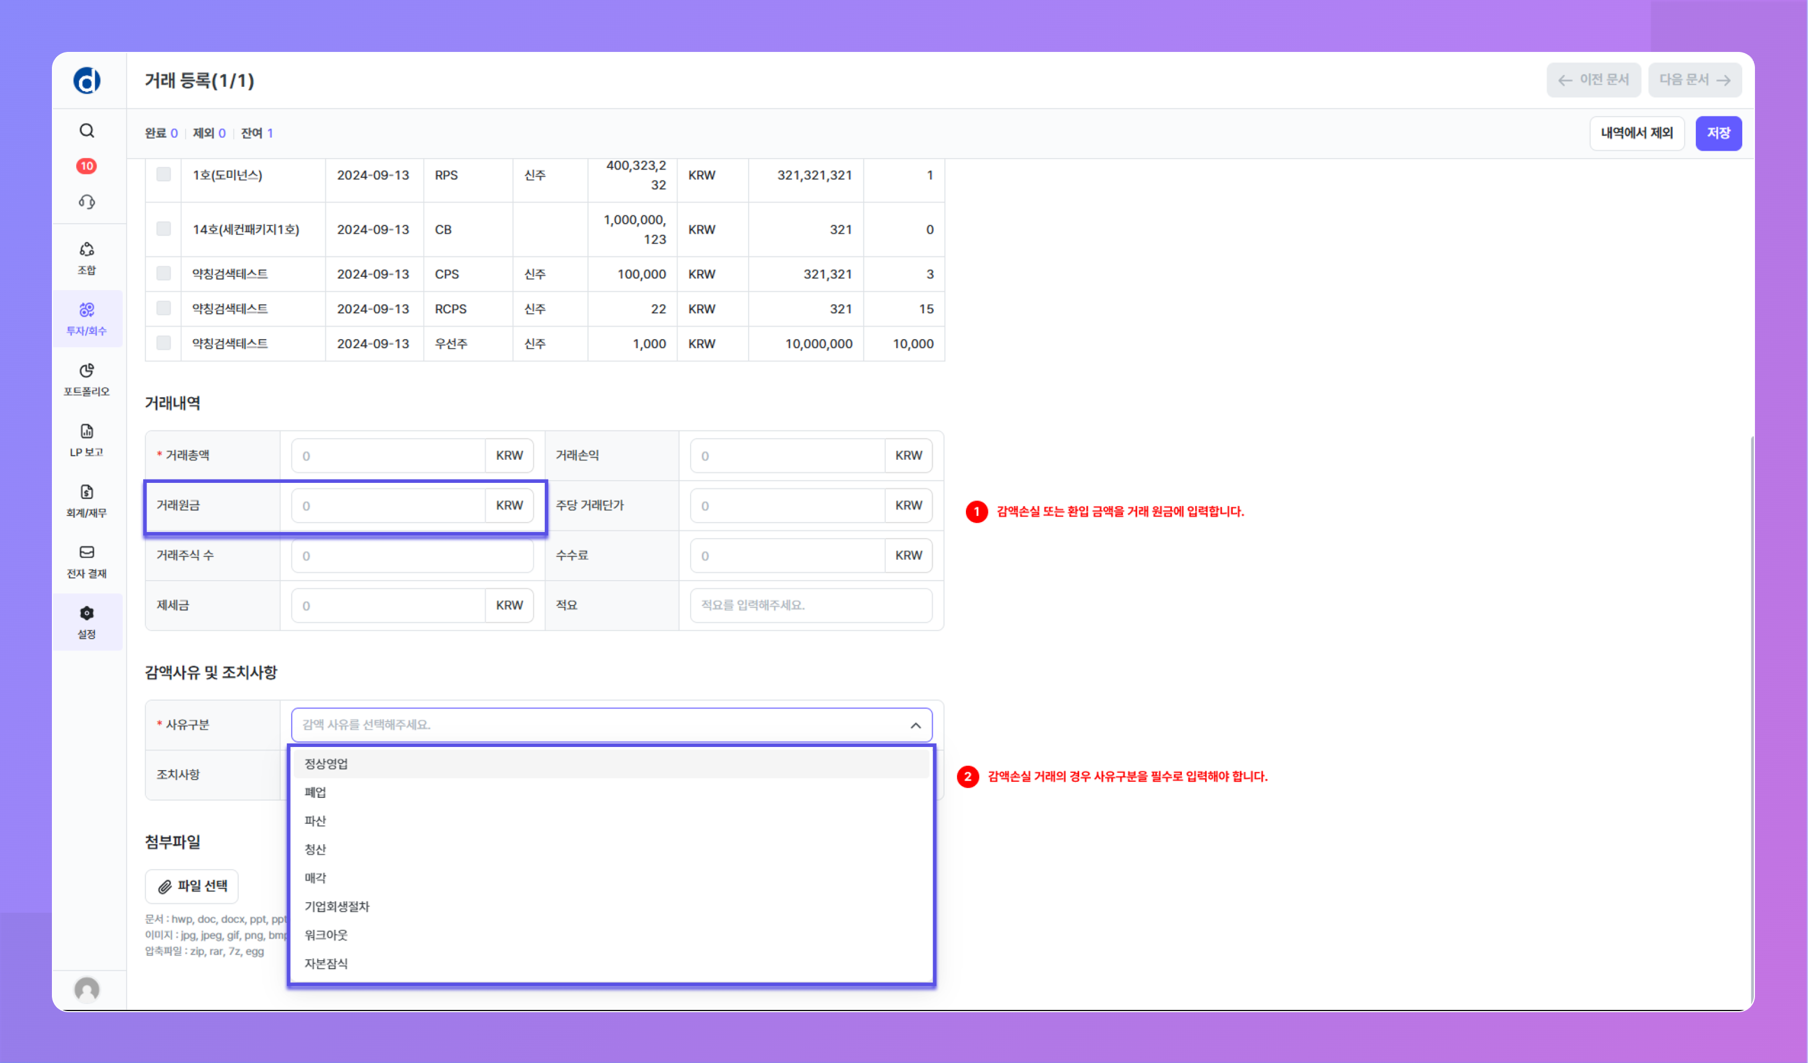
Task: Check the 14호(세컨패키지1호) row checkbox
Action: tap(164, 229)
